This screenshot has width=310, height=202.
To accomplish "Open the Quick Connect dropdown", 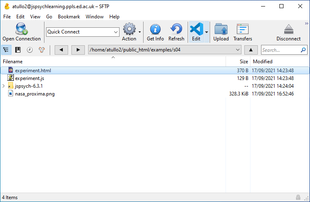I will [116, 32].
